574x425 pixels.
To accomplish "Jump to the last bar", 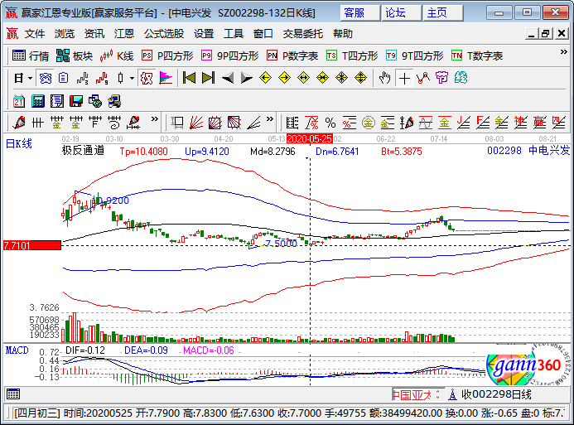I will [208, 78].
